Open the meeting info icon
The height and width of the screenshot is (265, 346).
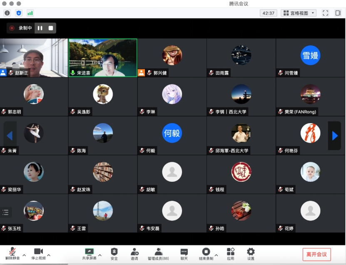[7, 13]
